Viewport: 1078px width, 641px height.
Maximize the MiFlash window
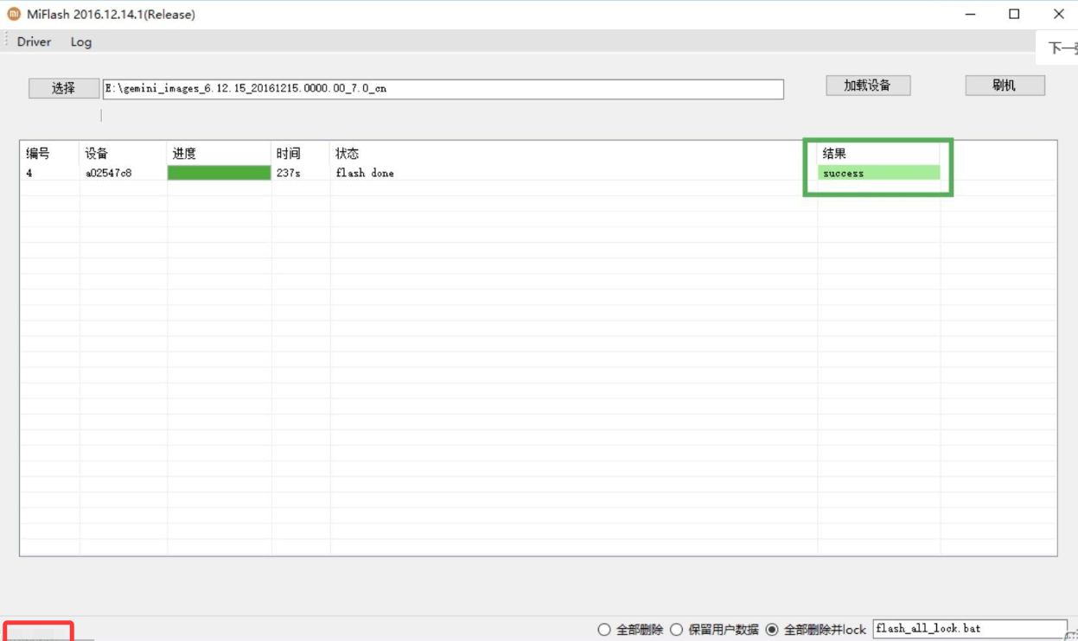pos(1014,14)
